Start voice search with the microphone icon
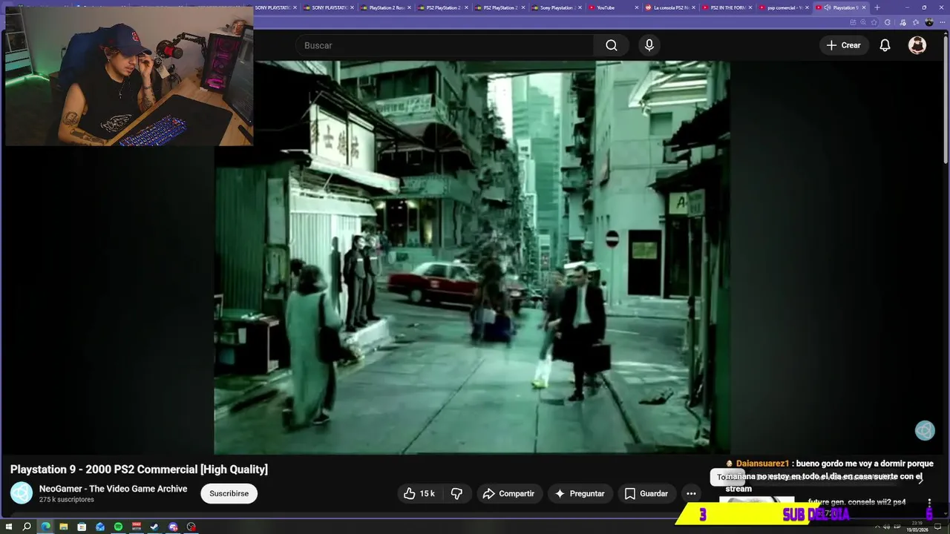 pyautogui.click(x=649, y=45)
